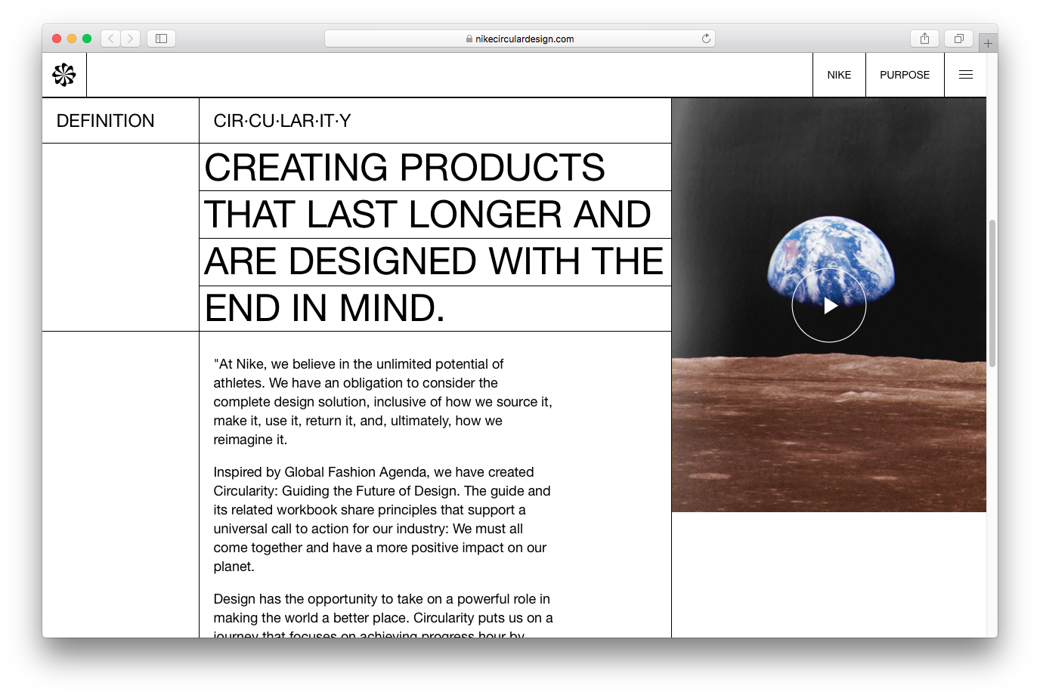
Task: Click the paragraph starting 'Design has the opportunity'
Action: pos(383,614)
